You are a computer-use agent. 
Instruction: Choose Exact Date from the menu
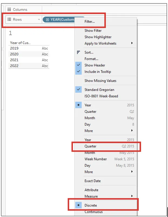[92, 181]
